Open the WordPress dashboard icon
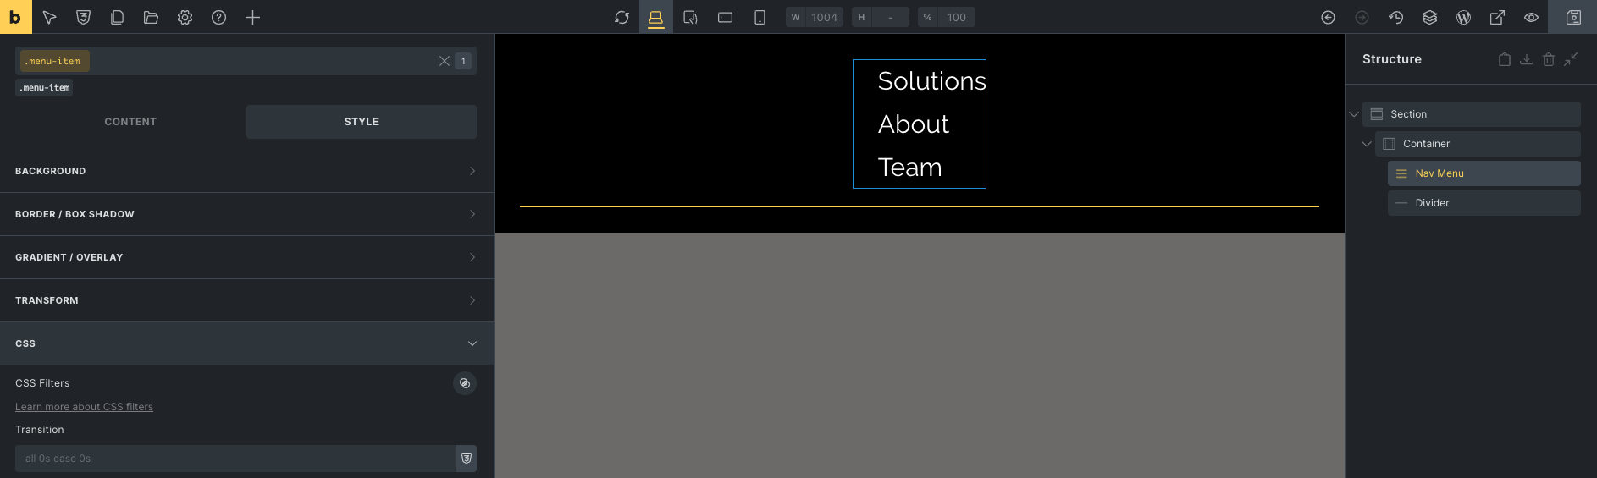The width and height of the screenshot is (1597, 478). pyautogui.click(x=1463, y=17)
